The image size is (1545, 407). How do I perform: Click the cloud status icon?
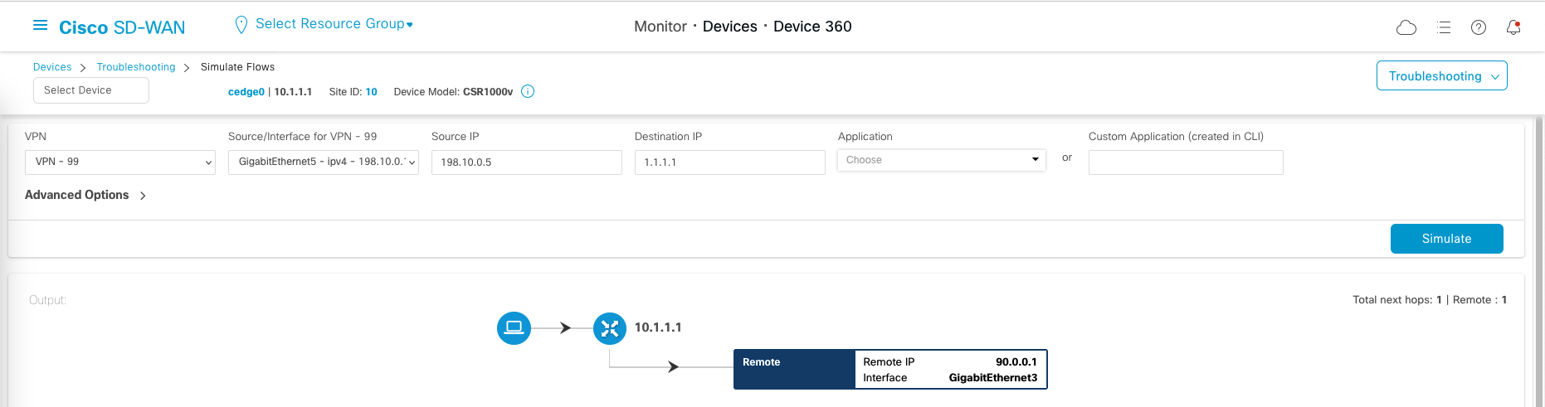coord(1406,27)
